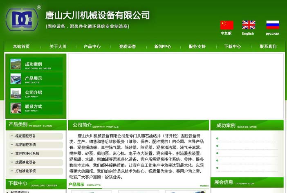Click the 公司简介 Company Profile header
The image size is (287, 193).
coord(138,125)
